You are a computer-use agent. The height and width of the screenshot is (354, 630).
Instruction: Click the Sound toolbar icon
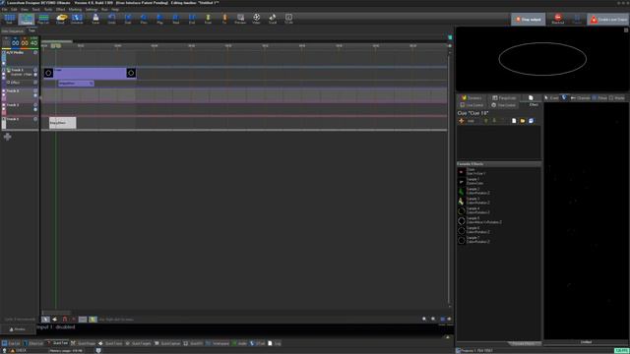273,19
